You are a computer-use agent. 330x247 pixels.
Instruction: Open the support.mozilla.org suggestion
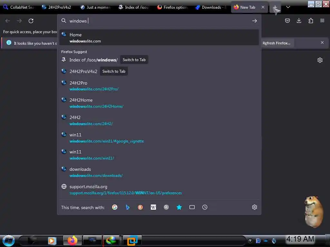tap(159, 189)
